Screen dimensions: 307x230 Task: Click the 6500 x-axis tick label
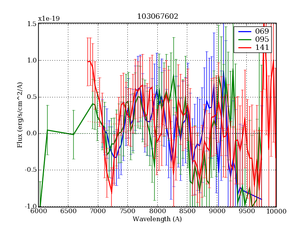pyautogui.click(x=68, y=211)
